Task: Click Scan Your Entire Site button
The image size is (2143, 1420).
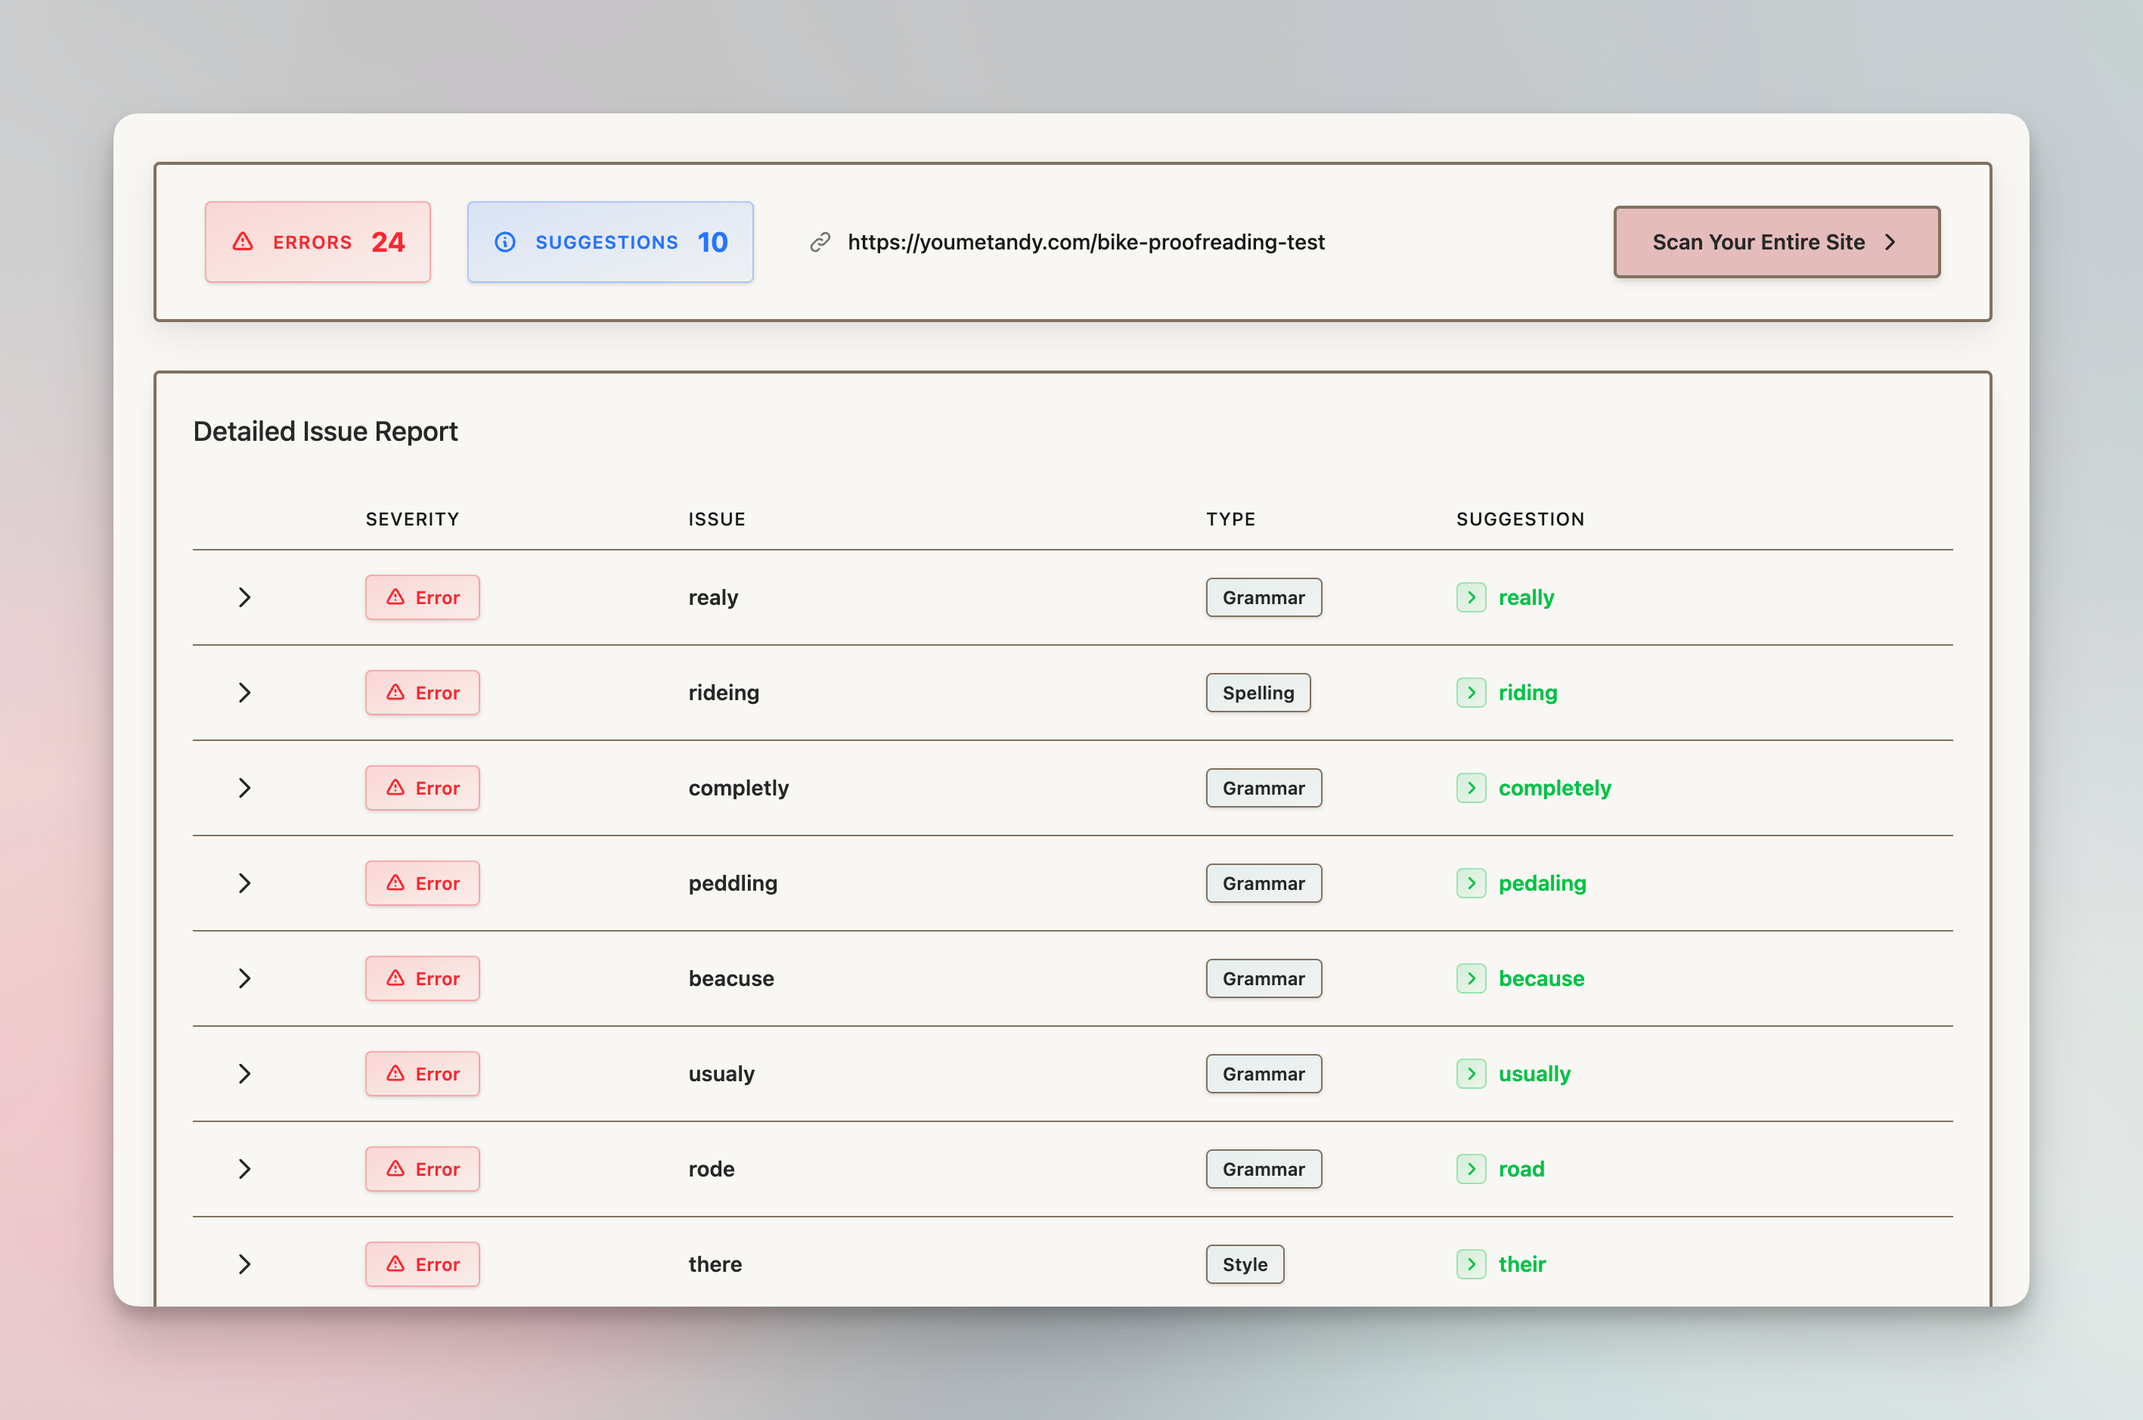Action: [x=1776, y=242]
